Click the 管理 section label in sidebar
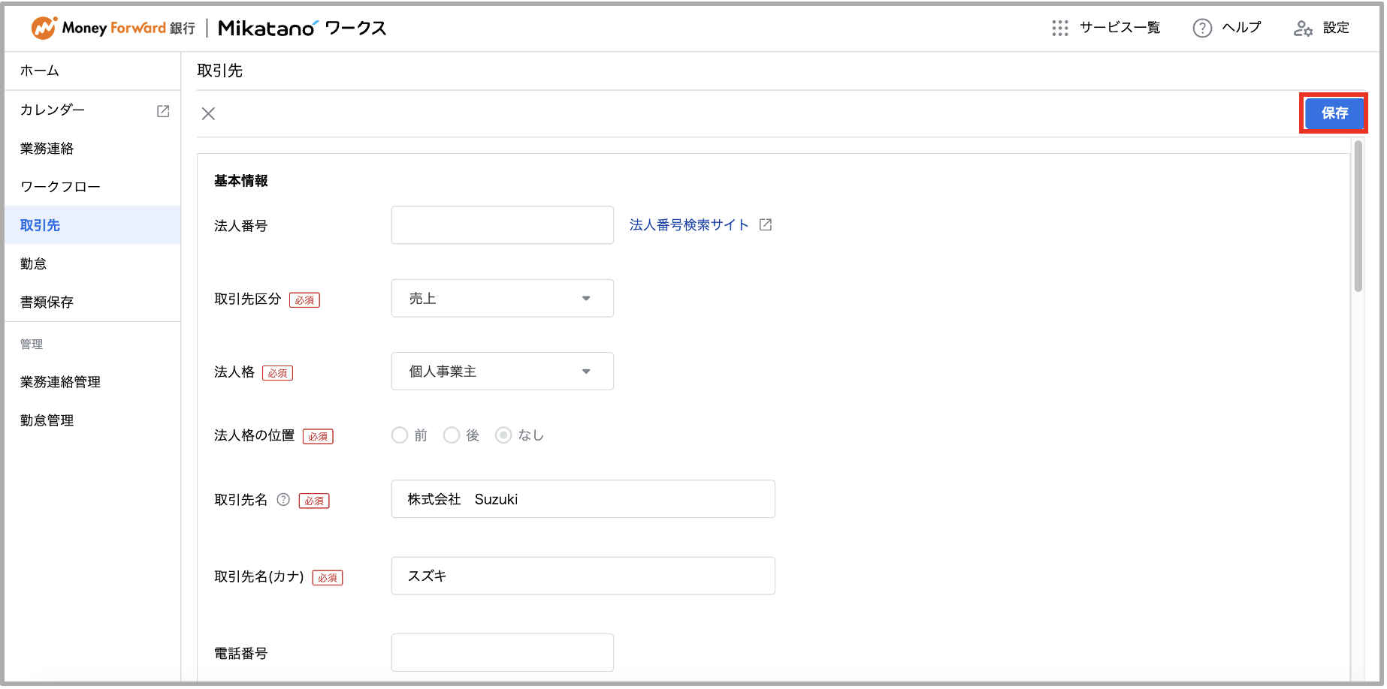This screenshot has height=689, width=1387. (32, 344)
